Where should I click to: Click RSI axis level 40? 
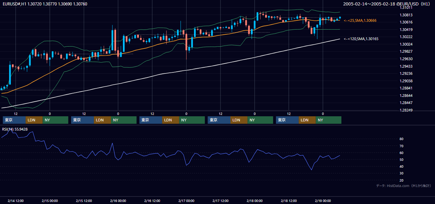tap(402, 167)
